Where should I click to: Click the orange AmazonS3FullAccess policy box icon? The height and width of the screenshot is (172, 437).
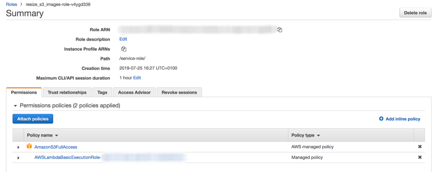[29, 147]
